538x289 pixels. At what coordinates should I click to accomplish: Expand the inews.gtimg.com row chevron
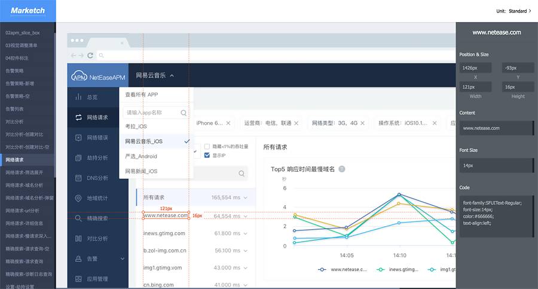[245, 233]
